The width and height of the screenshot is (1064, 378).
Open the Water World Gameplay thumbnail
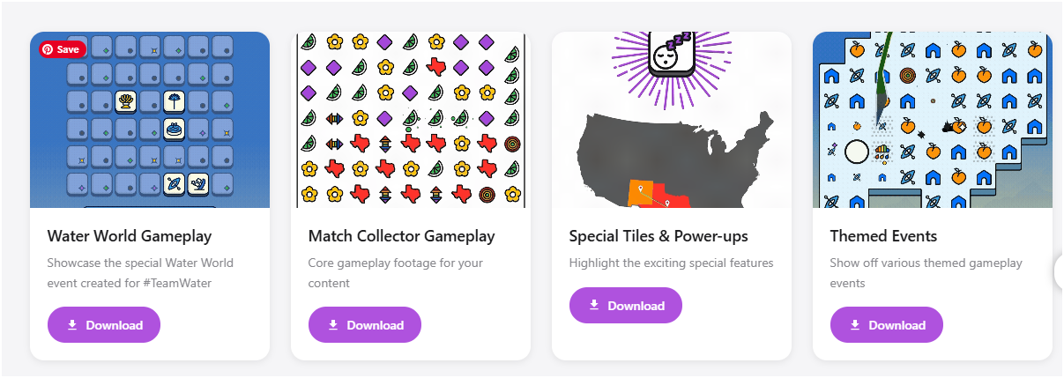(x=150, y=120)
